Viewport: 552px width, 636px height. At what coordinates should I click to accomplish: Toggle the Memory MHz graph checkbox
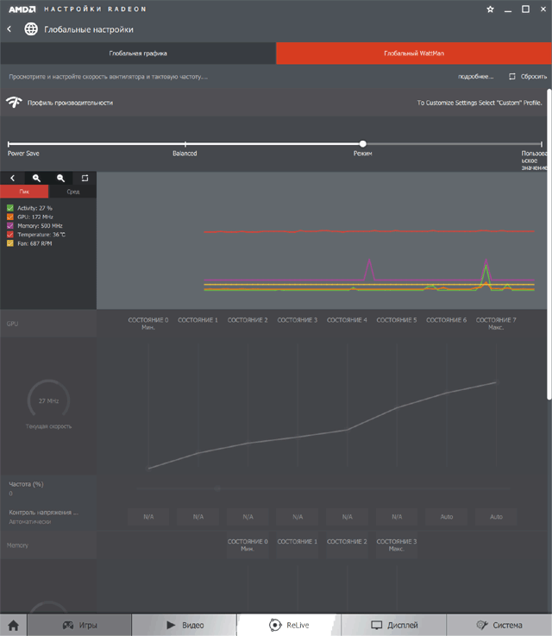10,225
